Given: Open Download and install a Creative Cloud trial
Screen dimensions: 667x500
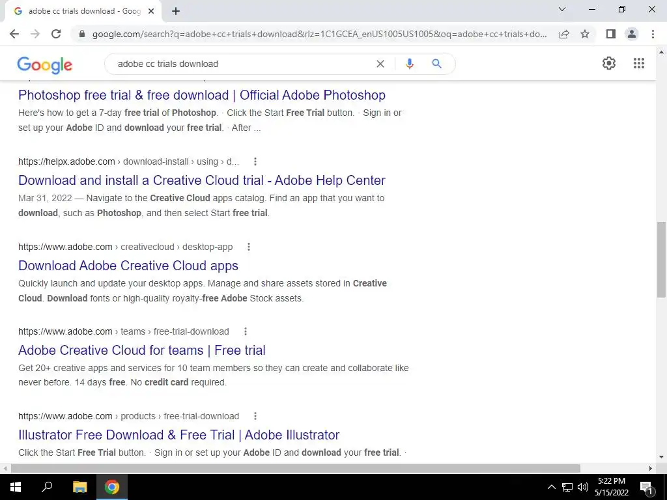Looking at the screenshot, I should pos(202,180).
